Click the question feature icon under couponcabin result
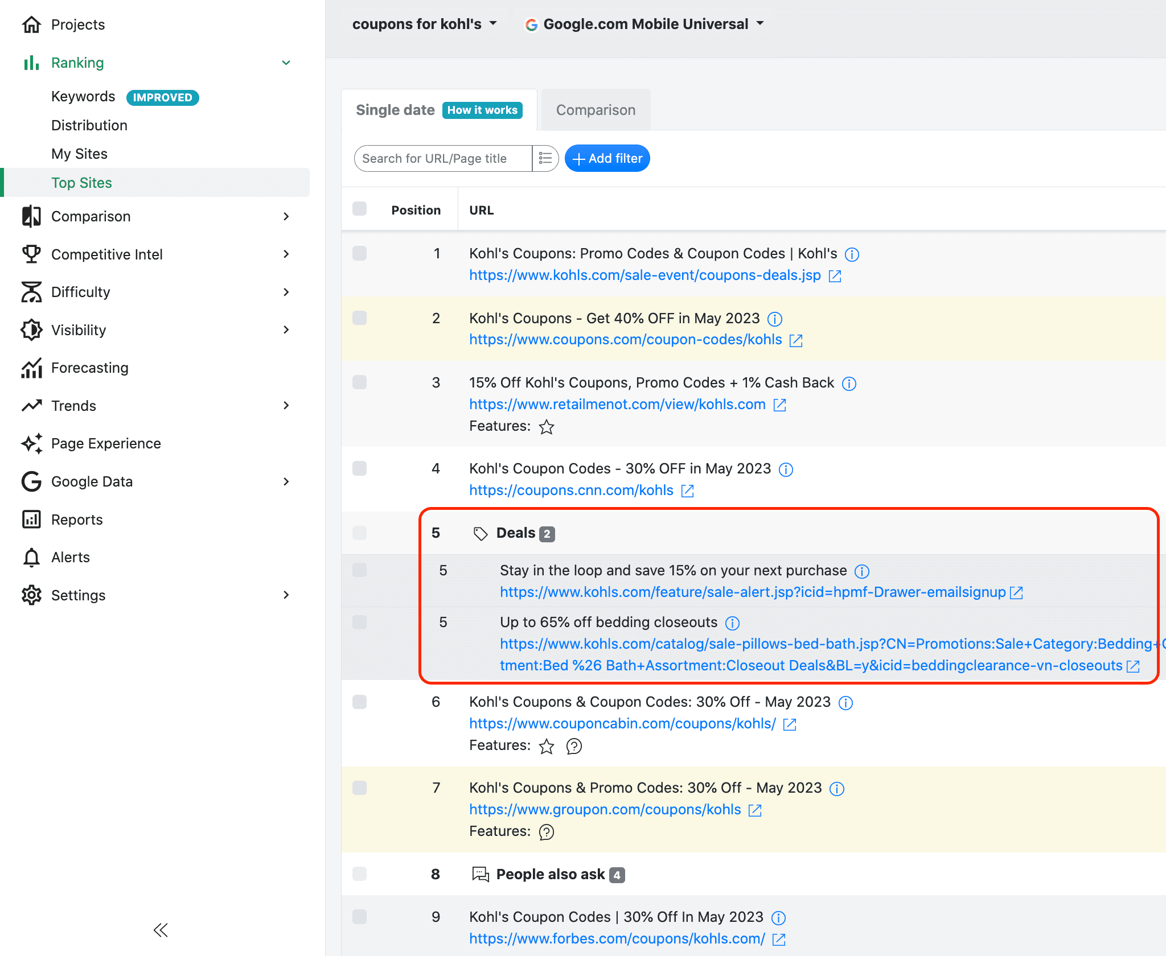This screenshot has width=1166, height=956. coord(574,746)
